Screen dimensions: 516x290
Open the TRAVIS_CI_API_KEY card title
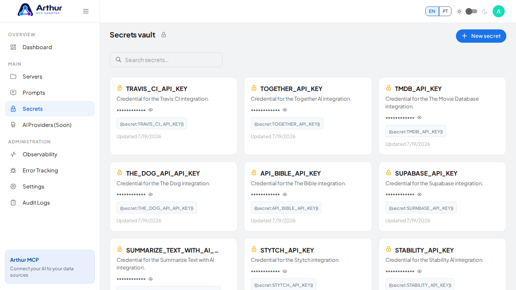pyautogui.click(x=157, y=89)
